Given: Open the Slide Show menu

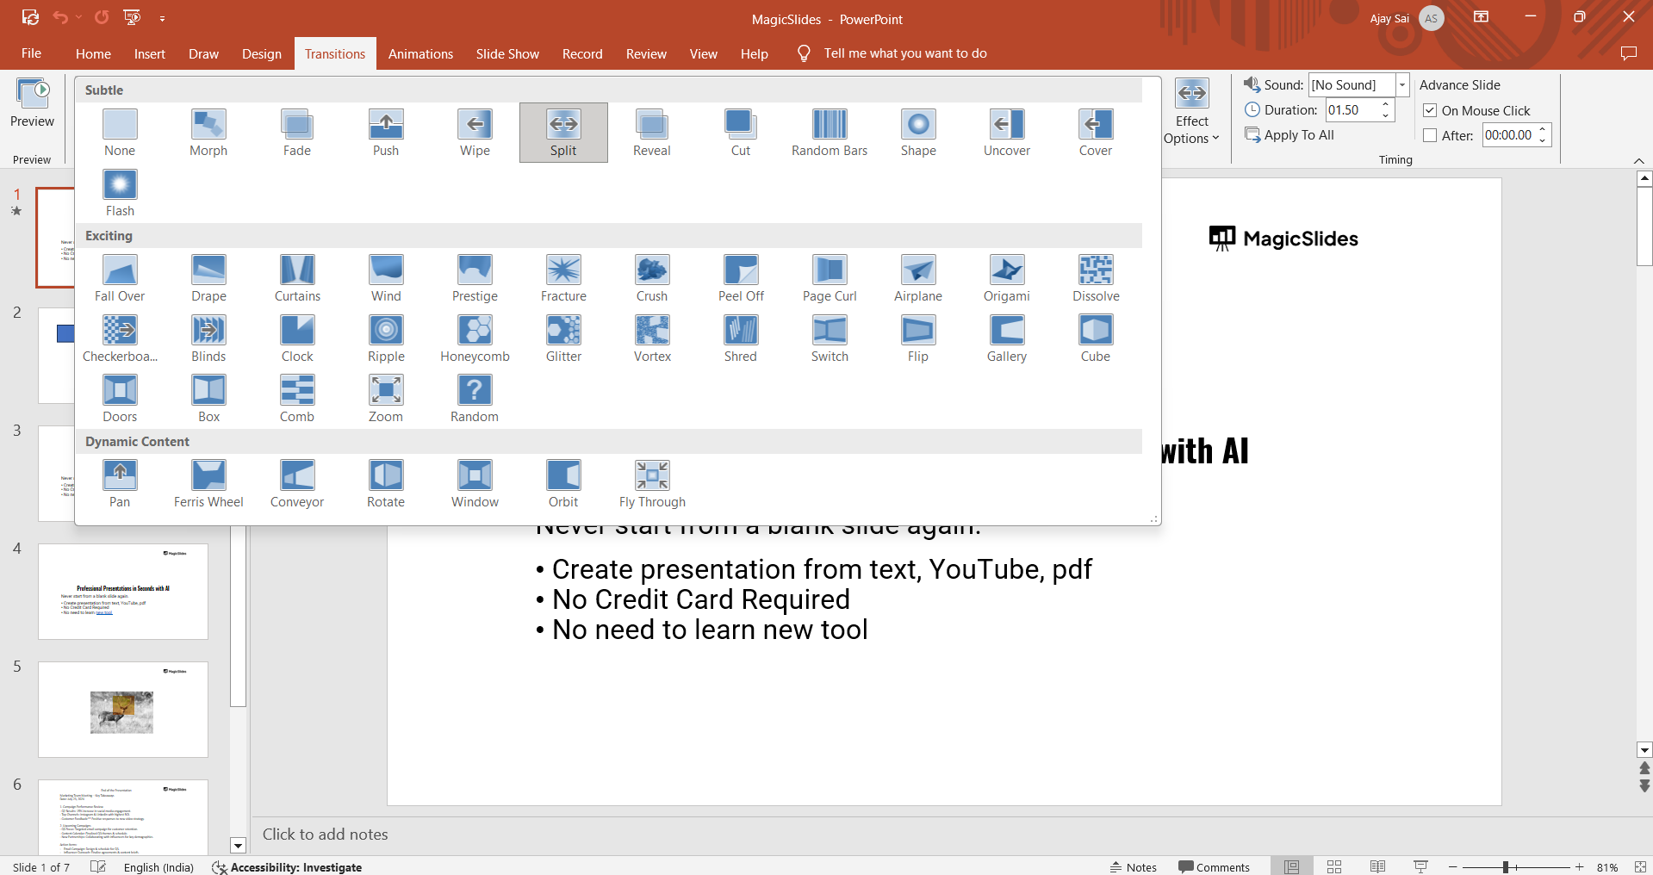Looking at the screenshot, I should pyautogui.click(x=507, y=53).
